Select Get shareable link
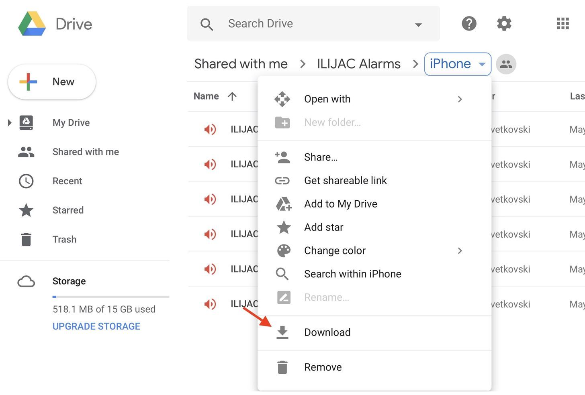The height and width of the screenshot is (395, 585). click(345, 181)
